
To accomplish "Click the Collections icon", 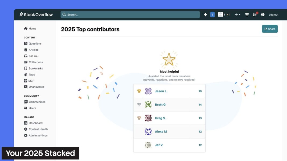I will coord(26,62).
